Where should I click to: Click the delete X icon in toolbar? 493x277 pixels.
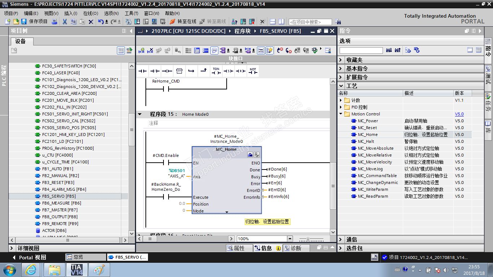click(x=91, y=22)
